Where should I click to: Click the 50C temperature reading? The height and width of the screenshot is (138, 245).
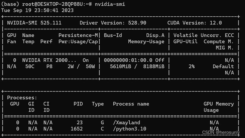30,66
